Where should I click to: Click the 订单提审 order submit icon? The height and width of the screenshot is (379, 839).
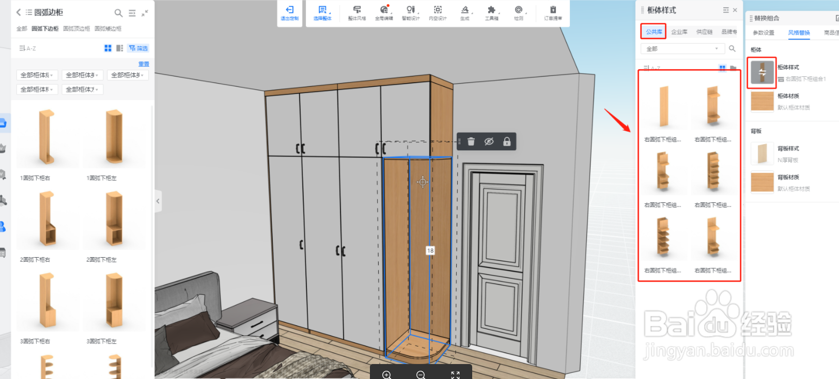pos(553,13)
